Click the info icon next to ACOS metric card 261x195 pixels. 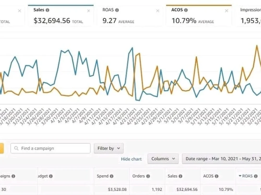click(x=186, y=10)
